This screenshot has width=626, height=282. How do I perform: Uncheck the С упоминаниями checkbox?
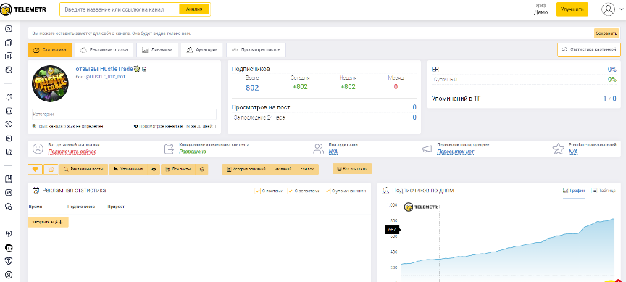(327, 191)
